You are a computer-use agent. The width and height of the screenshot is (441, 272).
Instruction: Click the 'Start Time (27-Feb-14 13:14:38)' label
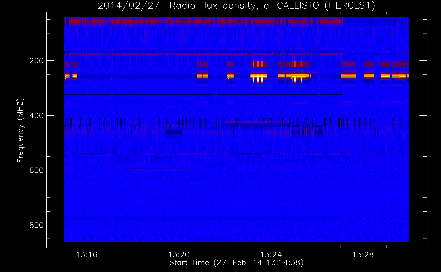236,263
